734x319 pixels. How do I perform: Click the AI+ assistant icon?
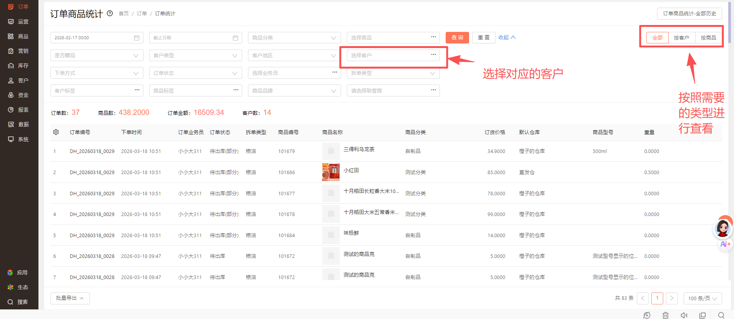tap(725, 244)
